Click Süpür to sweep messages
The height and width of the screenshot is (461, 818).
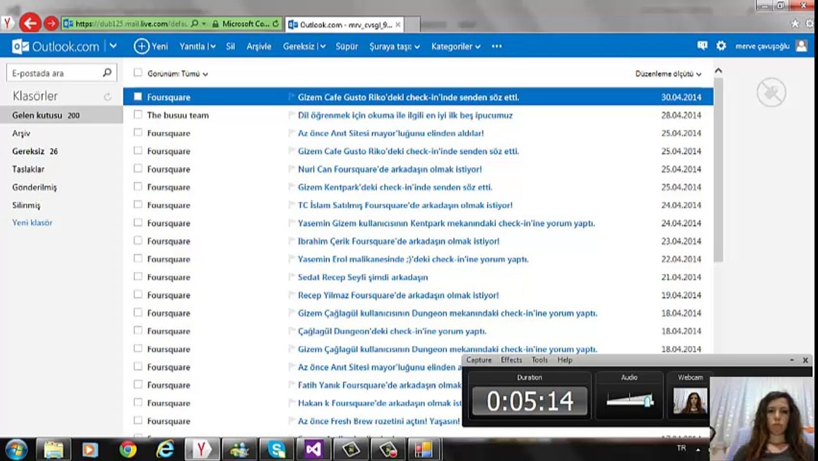pos(347,46)
